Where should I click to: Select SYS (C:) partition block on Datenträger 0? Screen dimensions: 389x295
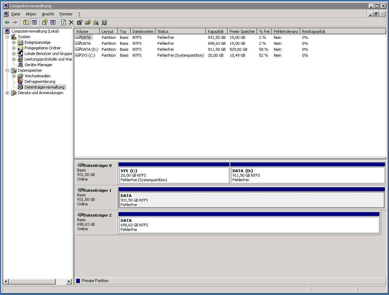(x=174, y=173)
